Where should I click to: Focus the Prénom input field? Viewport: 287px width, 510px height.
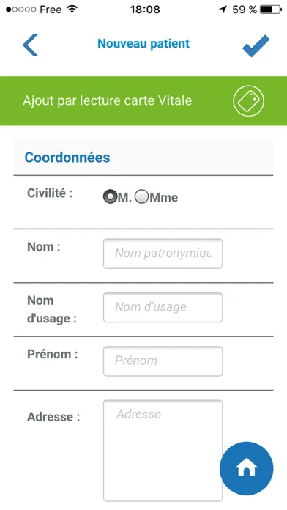[x=163, y=361]
